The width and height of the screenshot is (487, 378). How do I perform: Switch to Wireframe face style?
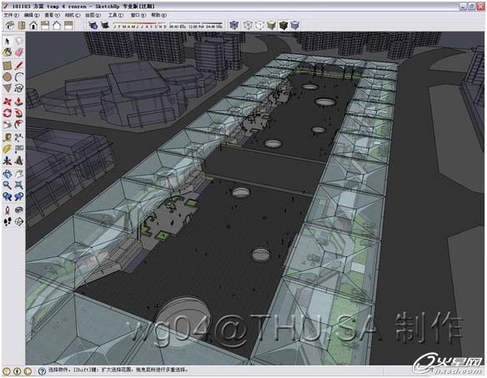pyautogui.click(x=248, y=25)
